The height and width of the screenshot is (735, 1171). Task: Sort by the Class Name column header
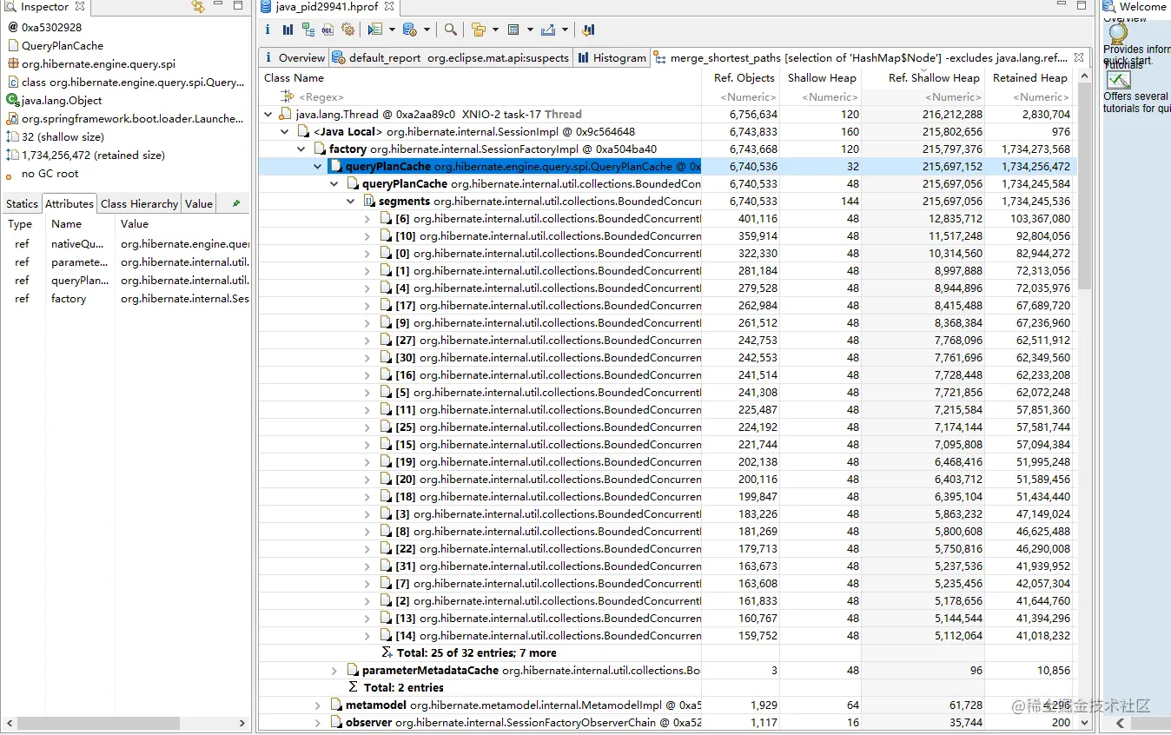(480, 77)
